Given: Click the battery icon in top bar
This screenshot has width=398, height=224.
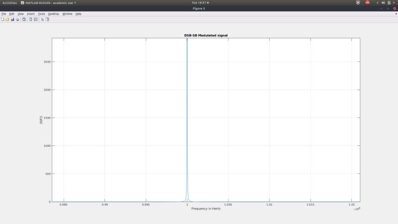Looking at the screenshot, I should pos(389,3).
